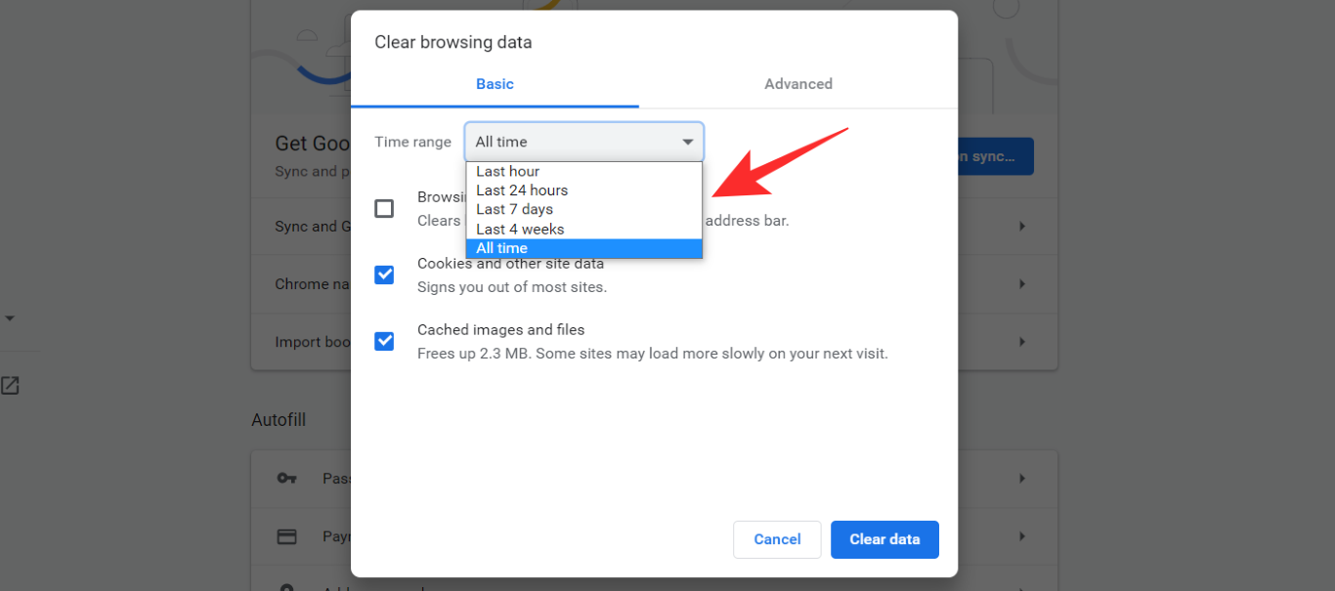
Task: Open the Time range dropdown
Action: 583,142
